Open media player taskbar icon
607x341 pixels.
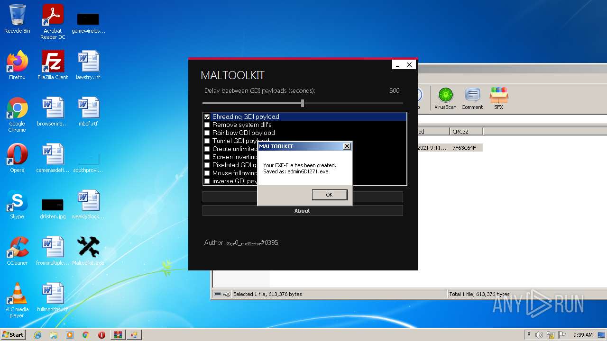(x=70, y=335)
